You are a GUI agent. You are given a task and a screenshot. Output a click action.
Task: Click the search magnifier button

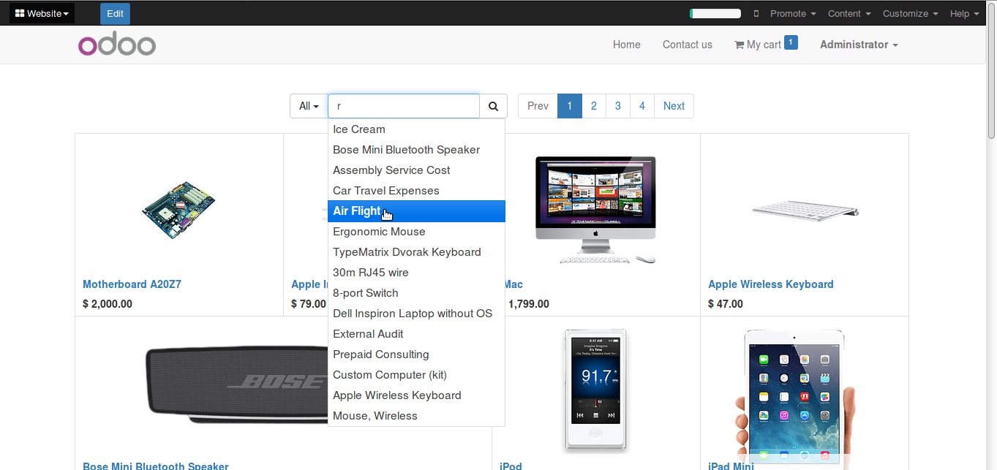pyautogui.click(x=494, y=106)
